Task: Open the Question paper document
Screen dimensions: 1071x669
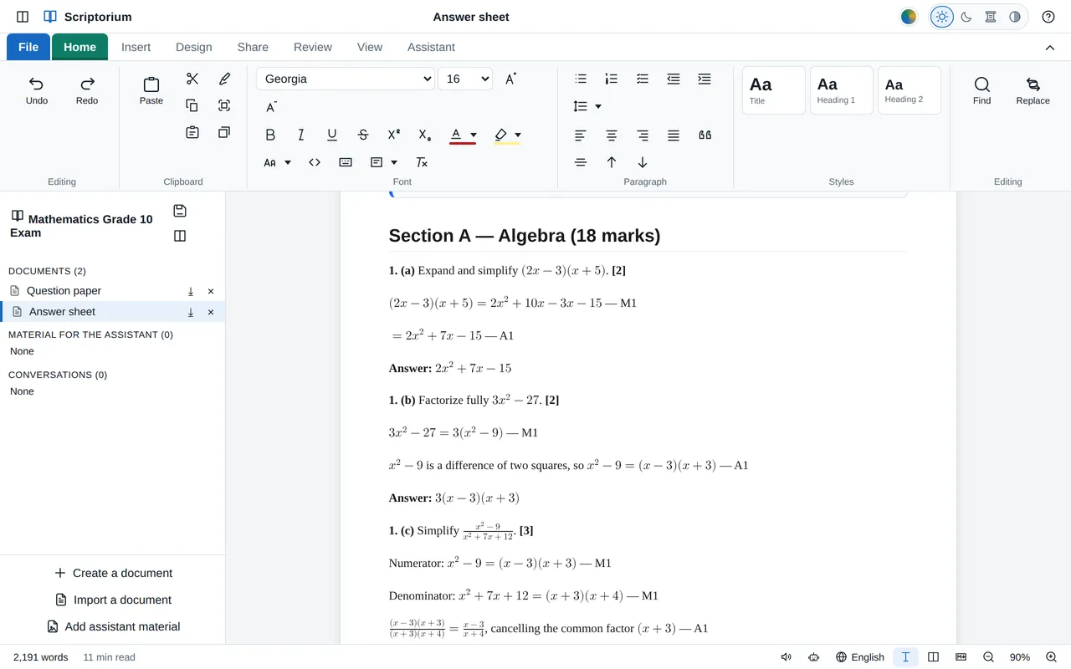Action: click(x=64, y=291)
